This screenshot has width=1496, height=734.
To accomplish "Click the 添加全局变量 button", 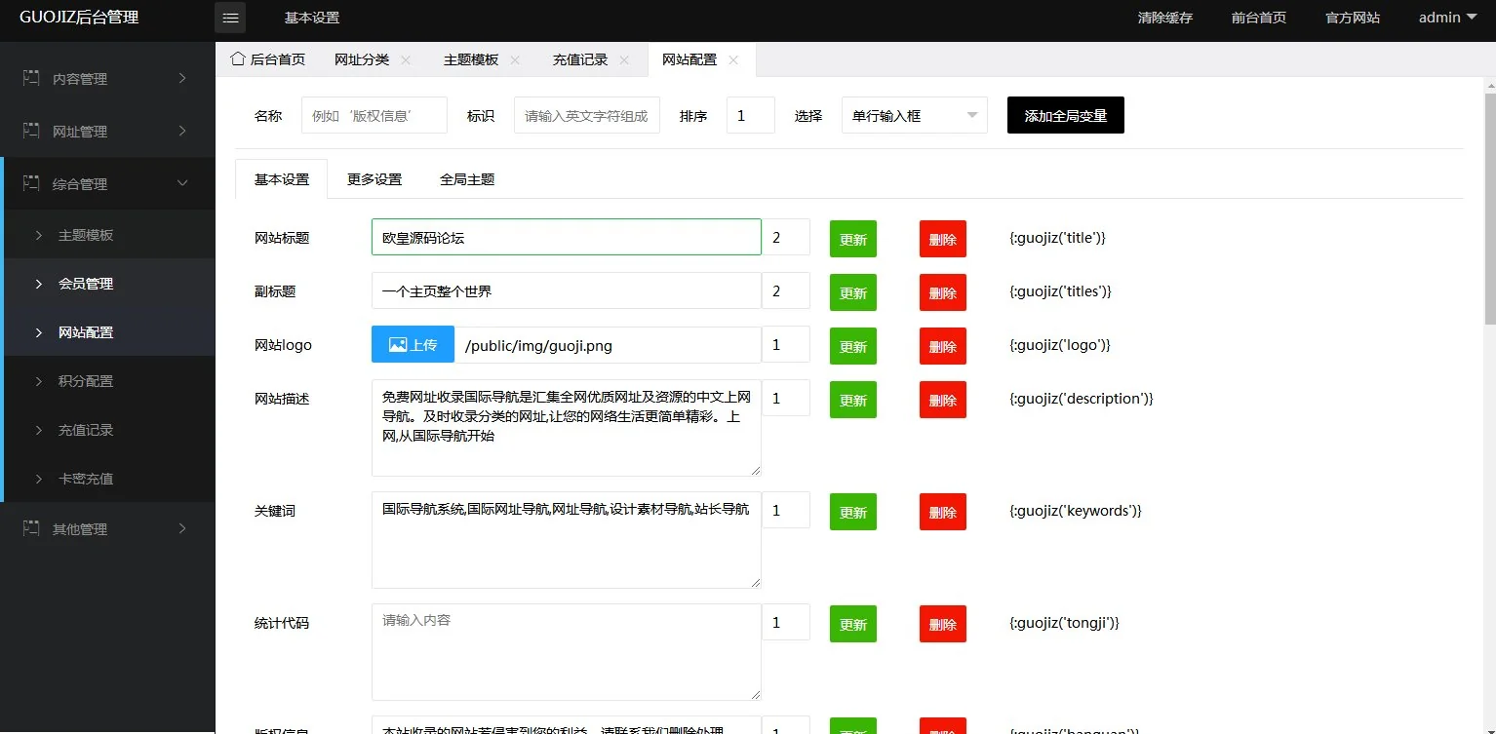I will [1065, 116].
